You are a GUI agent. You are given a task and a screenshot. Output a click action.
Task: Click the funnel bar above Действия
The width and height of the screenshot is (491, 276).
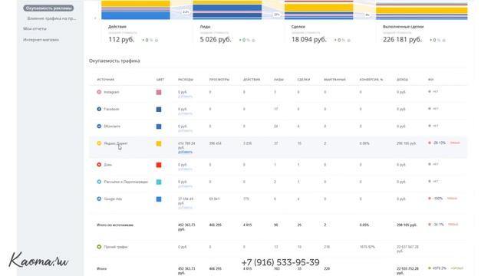tap(136, 10)
